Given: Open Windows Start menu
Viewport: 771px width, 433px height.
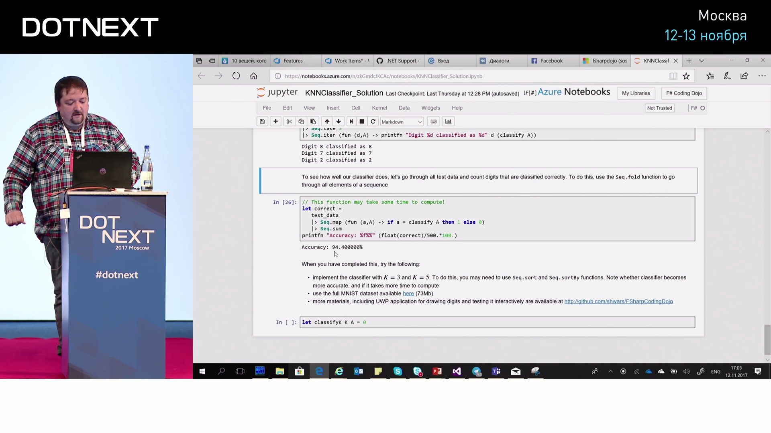Looking at the screenshot, I should (202, 371).
